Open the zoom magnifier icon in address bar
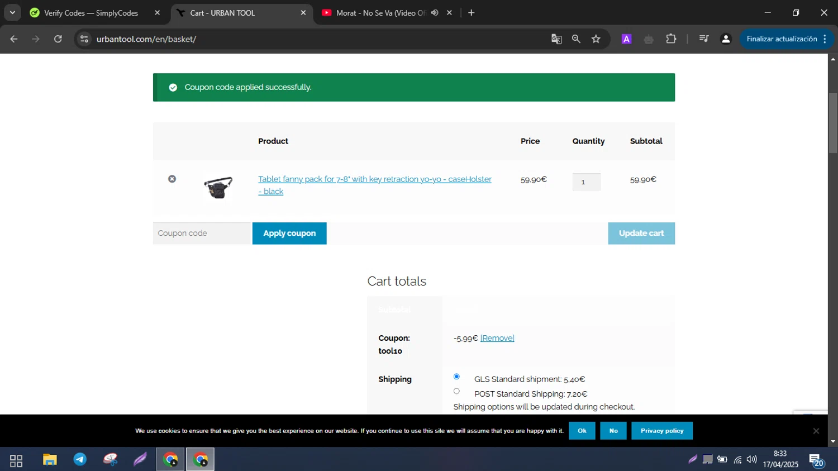This screenshot has height=471, width=838. click(x=576, y=39)
